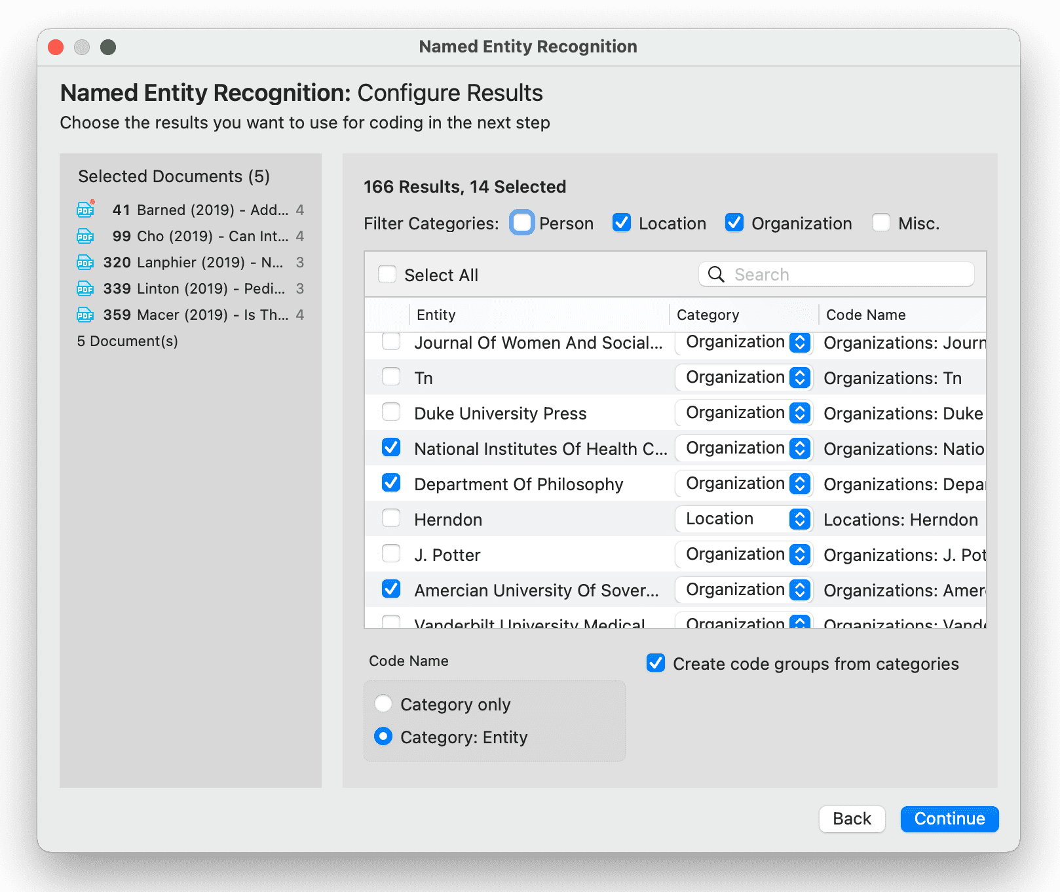Sort by the Category column header
The width and height of the screenshot is (1060, 892).
(x=744, y=315)
